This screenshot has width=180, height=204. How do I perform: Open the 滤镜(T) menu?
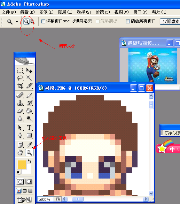point(103,12)
